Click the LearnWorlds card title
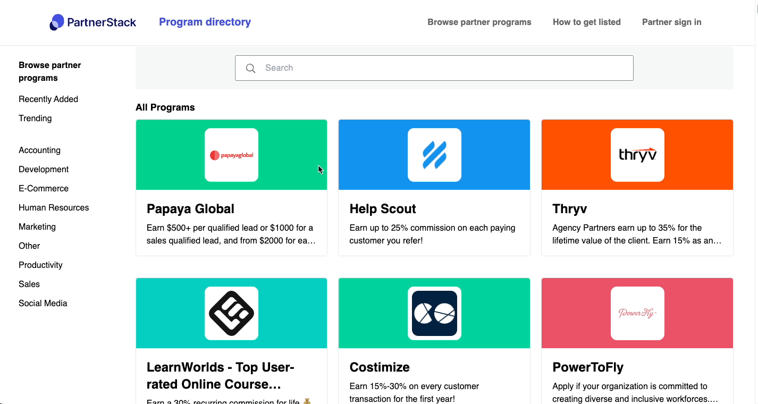 221,376
